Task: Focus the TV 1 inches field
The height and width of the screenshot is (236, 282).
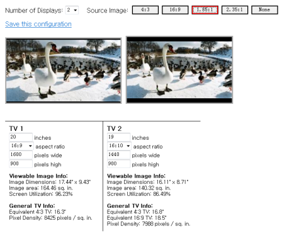Action: (x=21, y=137)
